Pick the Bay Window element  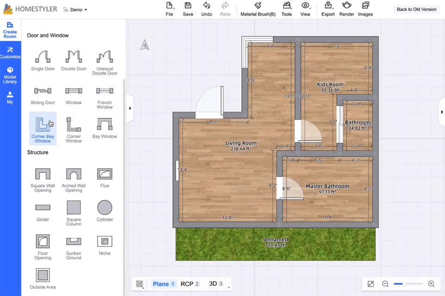point(105,128)
